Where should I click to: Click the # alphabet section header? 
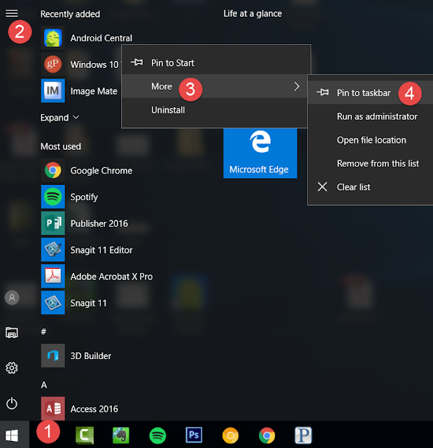pyautogui.click(x=43, y=331)
